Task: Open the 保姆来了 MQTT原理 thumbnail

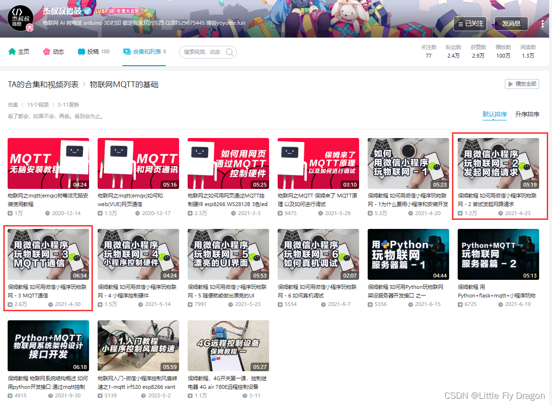Action: pos(318,164)
